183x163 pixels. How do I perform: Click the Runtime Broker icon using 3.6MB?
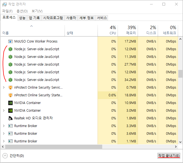(10, 134)
